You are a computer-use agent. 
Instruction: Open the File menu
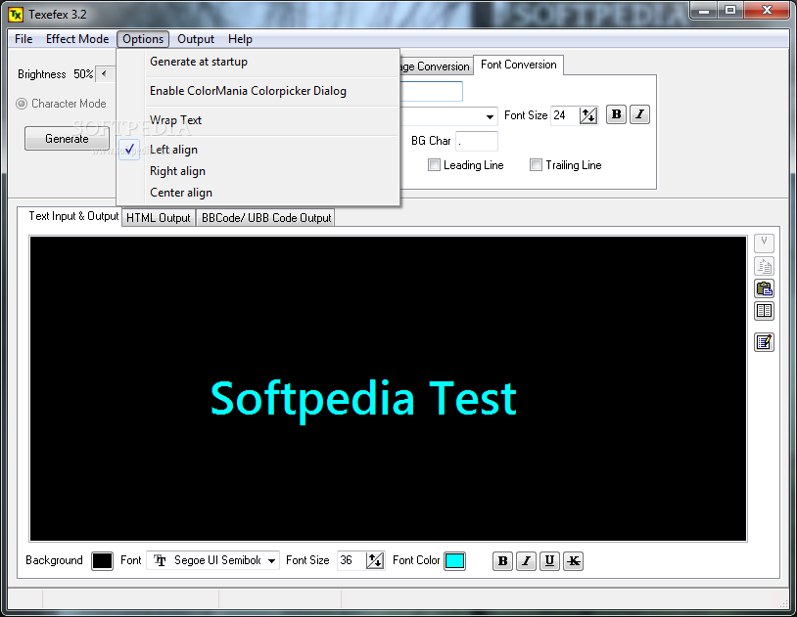(23, 39)
